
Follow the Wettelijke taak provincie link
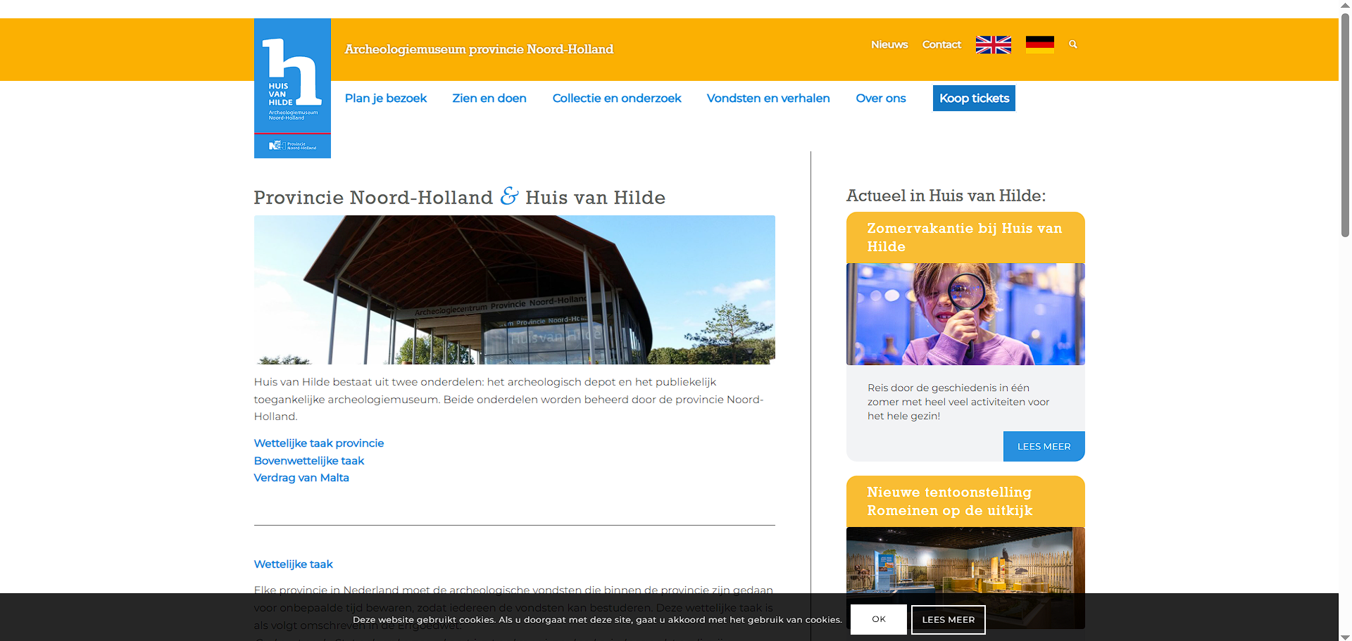point(318,443)
